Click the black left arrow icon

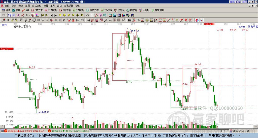[x=51, y=15]
